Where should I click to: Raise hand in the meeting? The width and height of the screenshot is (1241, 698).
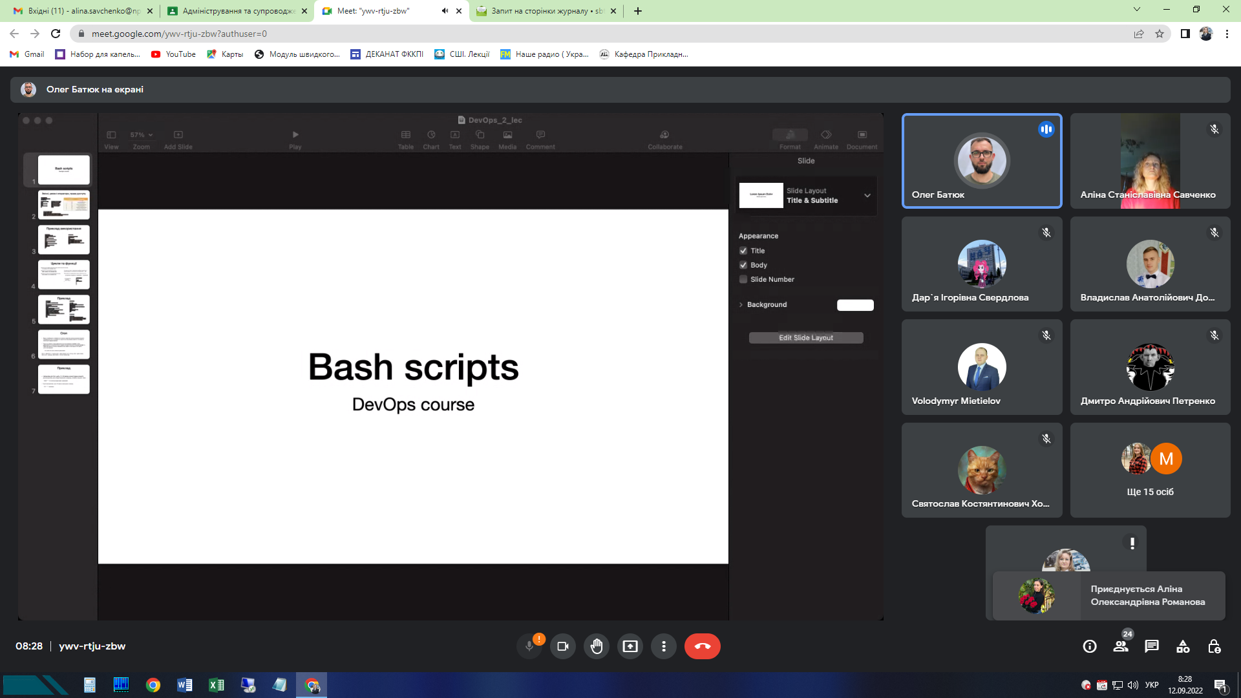tap(597, 646)
